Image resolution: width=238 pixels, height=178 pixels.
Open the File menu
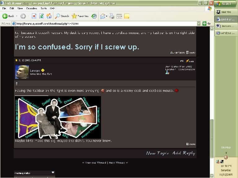[4, 8]
